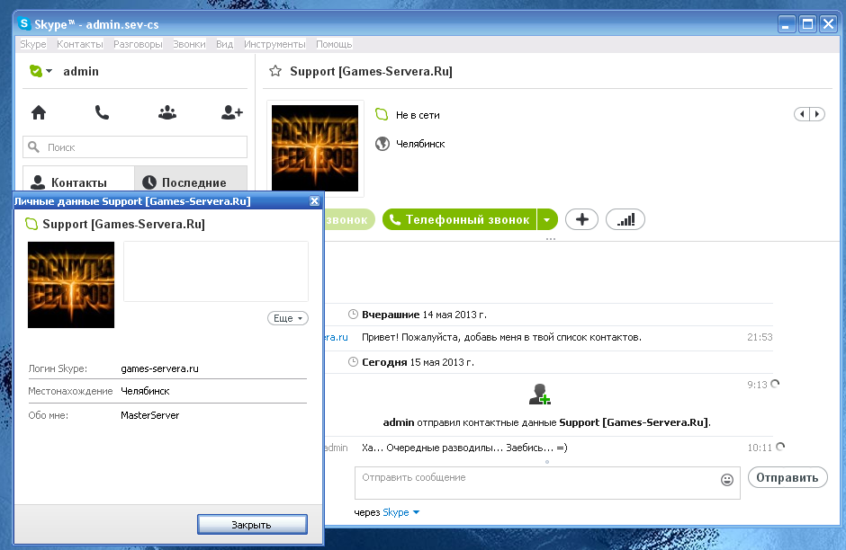Click message Привет! Пожалуйста, добавь меня
The image size is (846, 550).
click(502, 337)
